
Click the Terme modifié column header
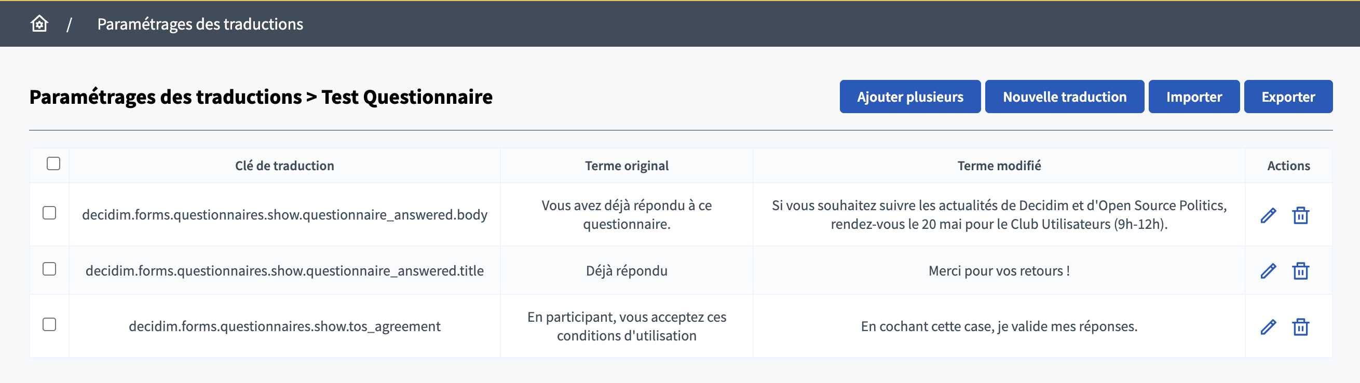pyautogui.click(x=998, y=166)
